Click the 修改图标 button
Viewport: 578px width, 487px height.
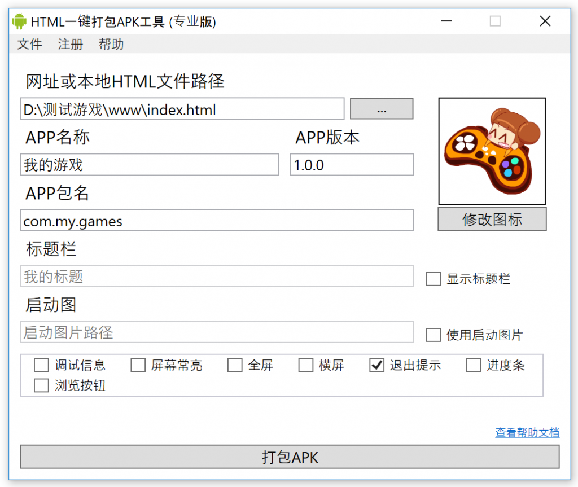click(x=492, y=220)
